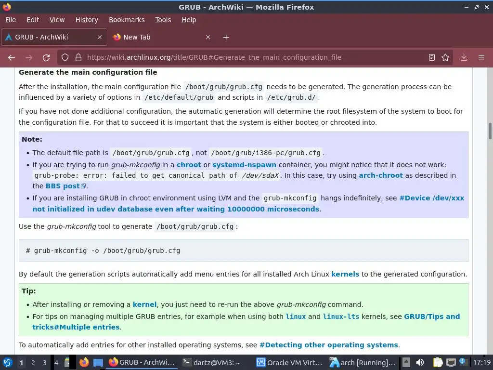Go back to the previous page
This screenshot has width=493, height=370.
[x=12, y=58]
